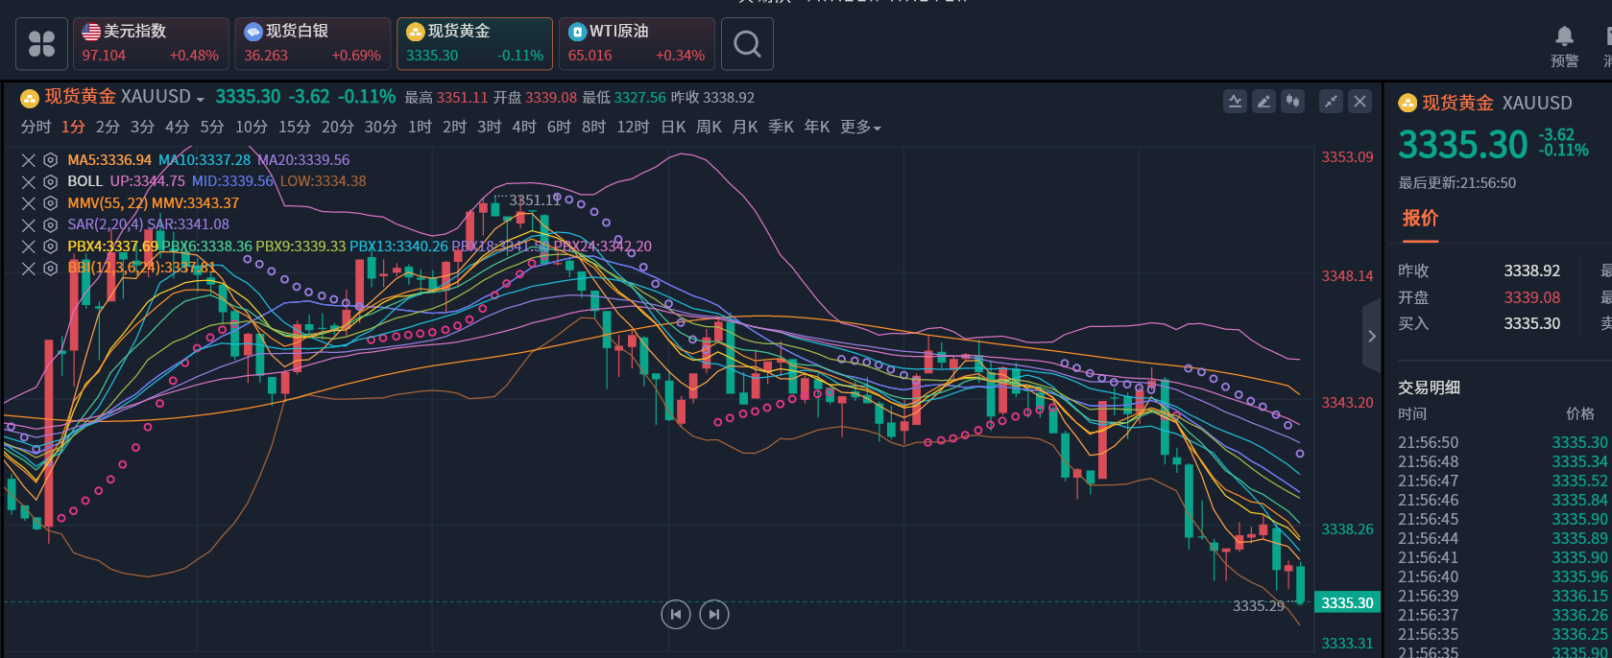Switch to the 分时 chart view
The width and height of the screenshot is (1612, 658).
point(36,127)
